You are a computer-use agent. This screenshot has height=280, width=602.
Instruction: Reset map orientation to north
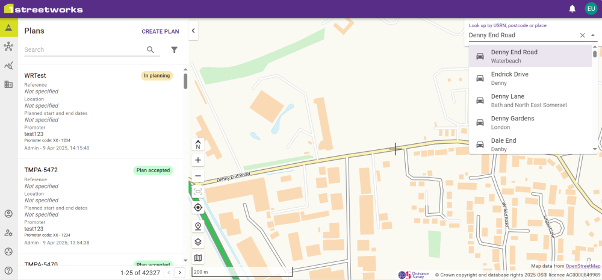[198, 145]
